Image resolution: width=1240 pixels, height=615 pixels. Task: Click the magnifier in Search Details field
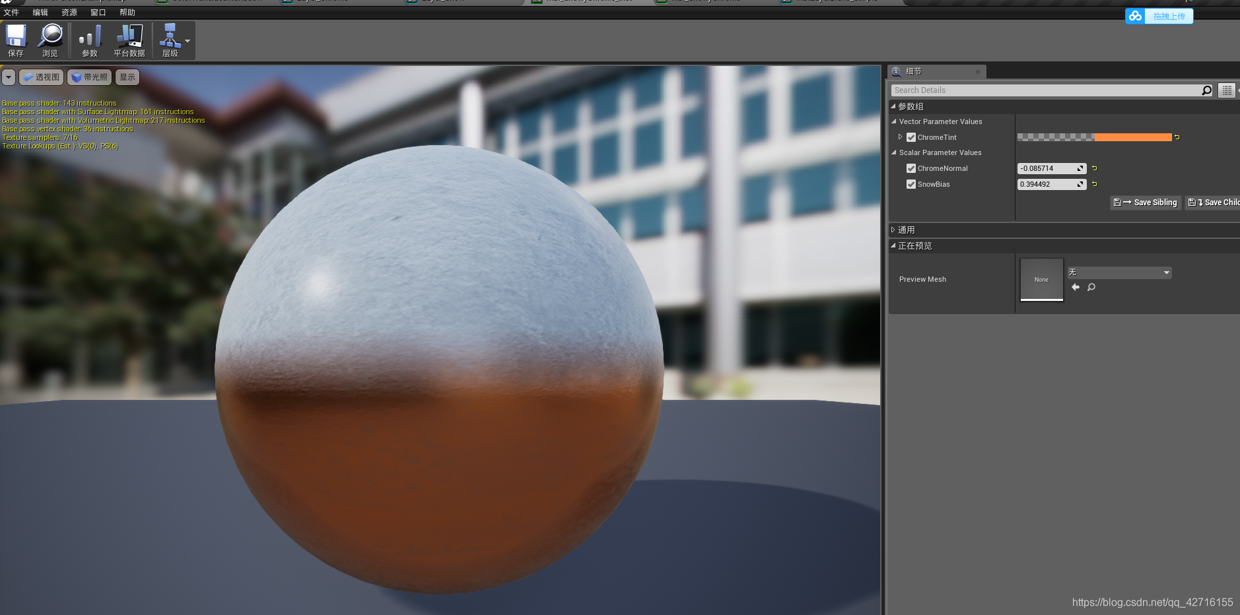coord(1206,90)
